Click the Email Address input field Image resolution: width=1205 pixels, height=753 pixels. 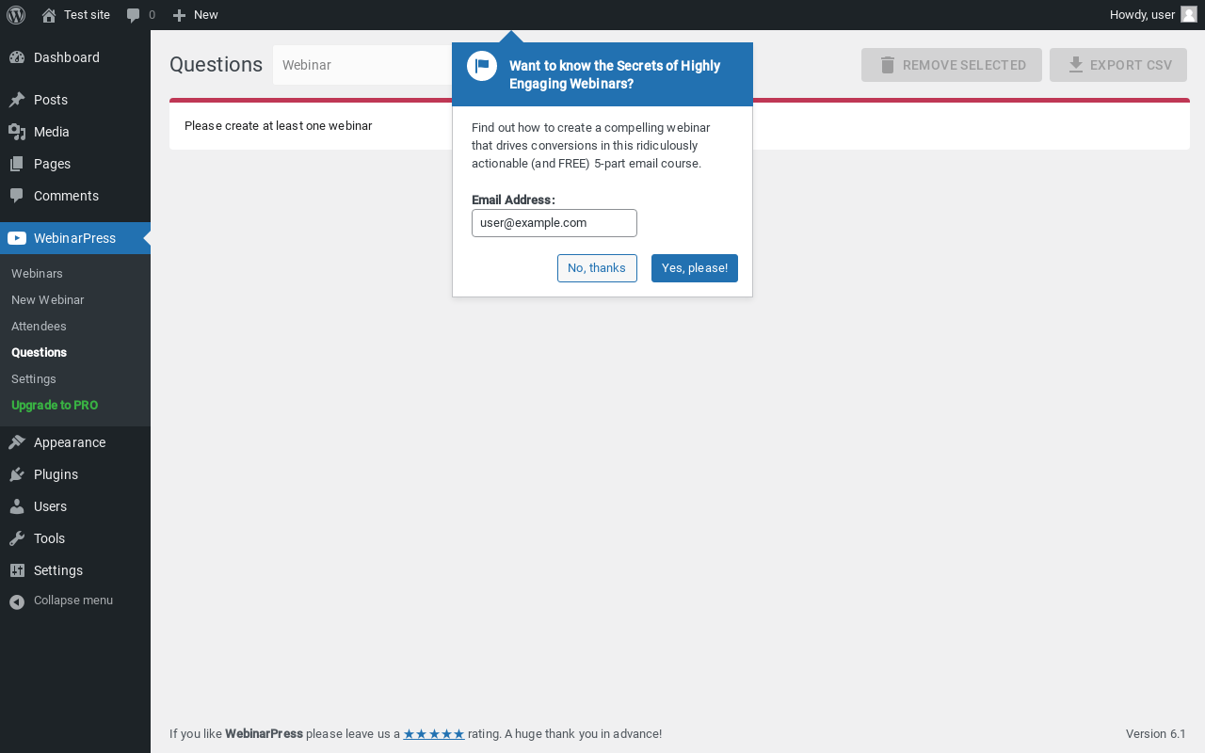click(x=554, y=223)
